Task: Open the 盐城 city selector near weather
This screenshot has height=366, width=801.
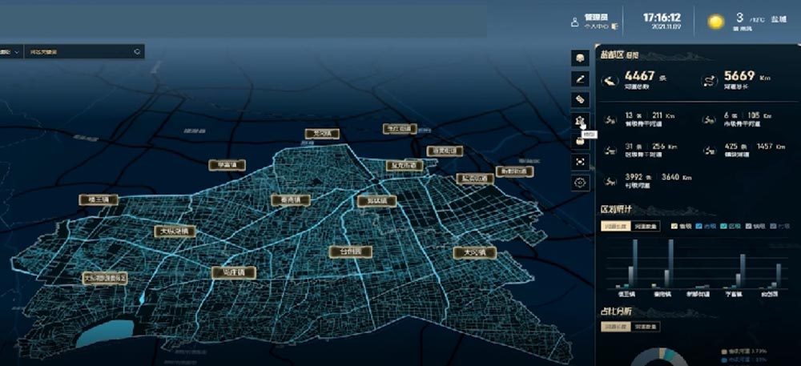Action: point(778,18)
